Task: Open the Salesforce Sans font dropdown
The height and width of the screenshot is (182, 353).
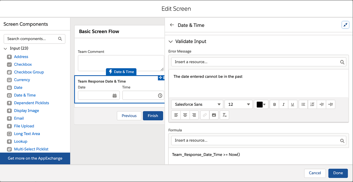Action: coord(197,104)
